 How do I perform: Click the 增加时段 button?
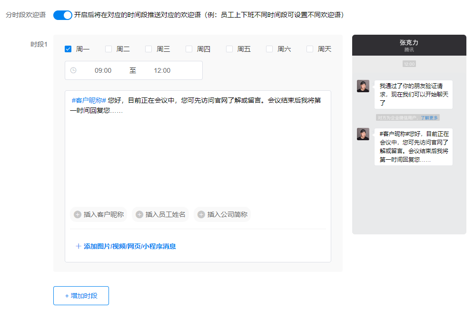point(81,296)
